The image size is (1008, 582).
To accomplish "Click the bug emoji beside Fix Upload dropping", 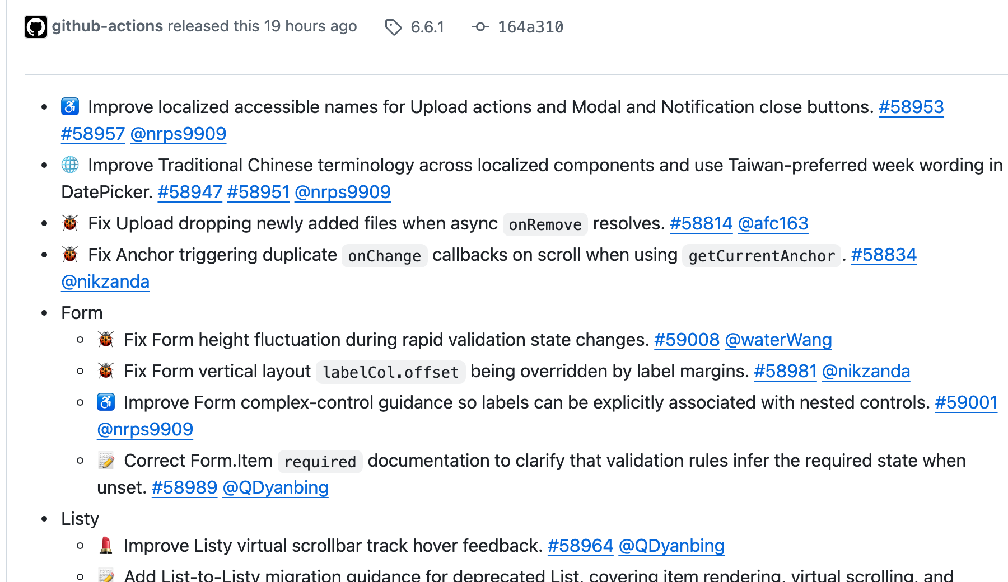I will pos(70,223).
